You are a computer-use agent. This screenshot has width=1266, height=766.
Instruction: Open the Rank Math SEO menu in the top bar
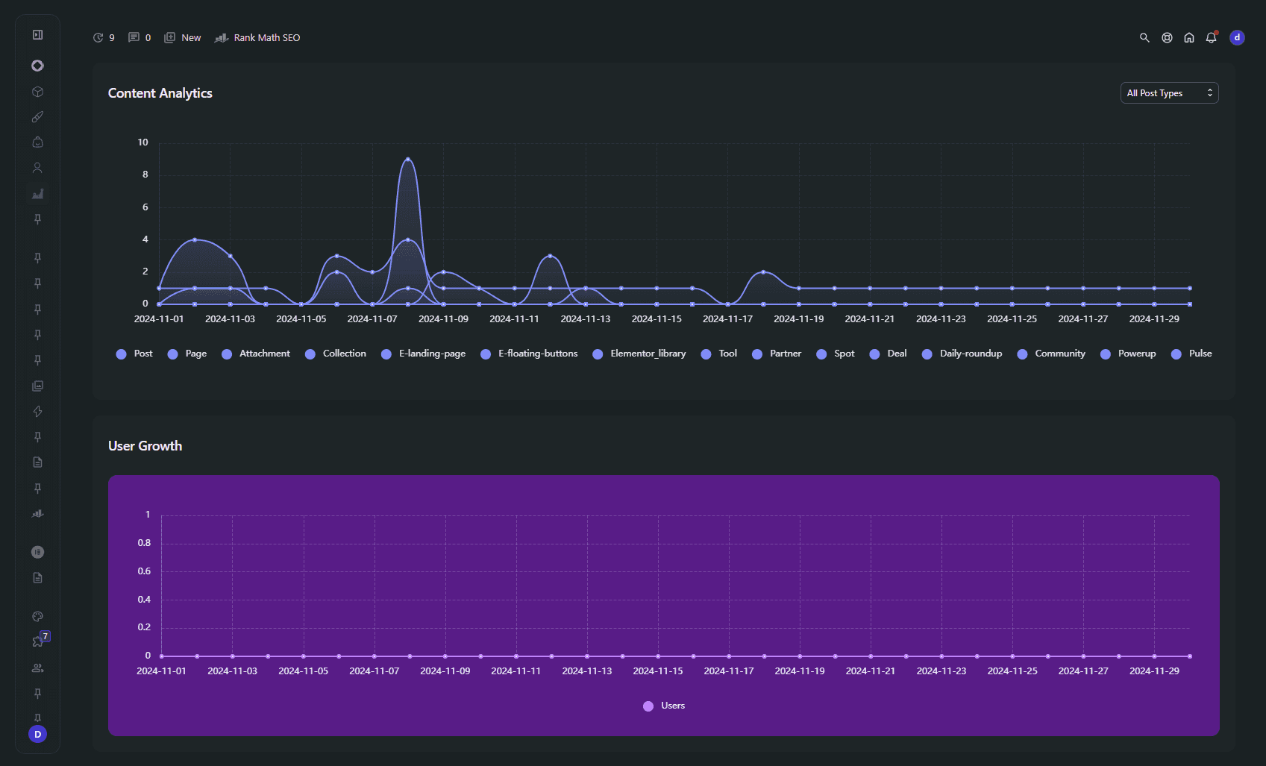click(x=257, y=37)
